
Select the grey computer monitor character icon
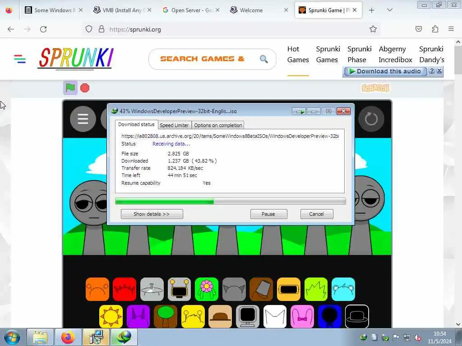click(x=248, y=317)
